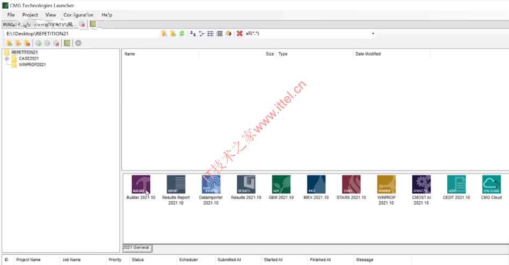The height and width of the screenshot is (265, 509).
Task: Open the Project menu
Action: pyautogui.click(x=30, y=15)
